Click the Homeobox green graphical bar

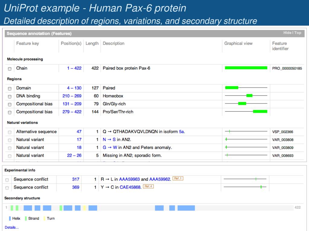click(x=250, y=95)
